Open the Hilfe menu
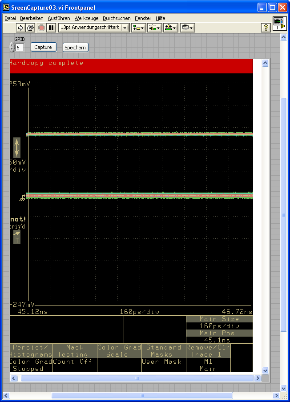This screenshot has height=402, width=290. (x=160, y=18)
